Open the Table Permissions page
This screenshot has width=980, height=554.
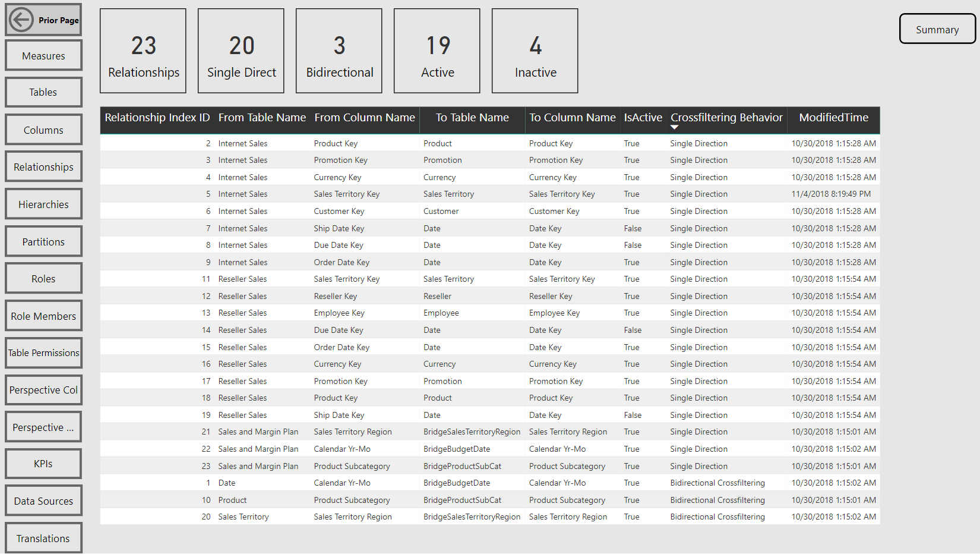pyautogui.click(x=43, y=352)
